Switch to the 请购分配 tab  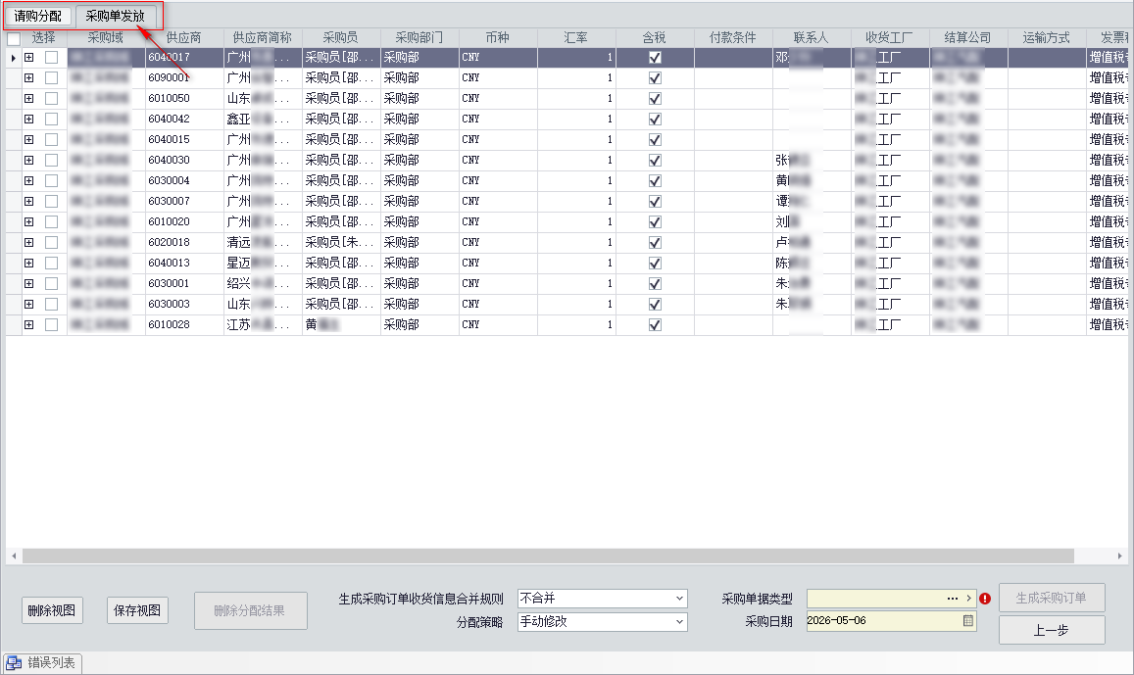point(37,16)
